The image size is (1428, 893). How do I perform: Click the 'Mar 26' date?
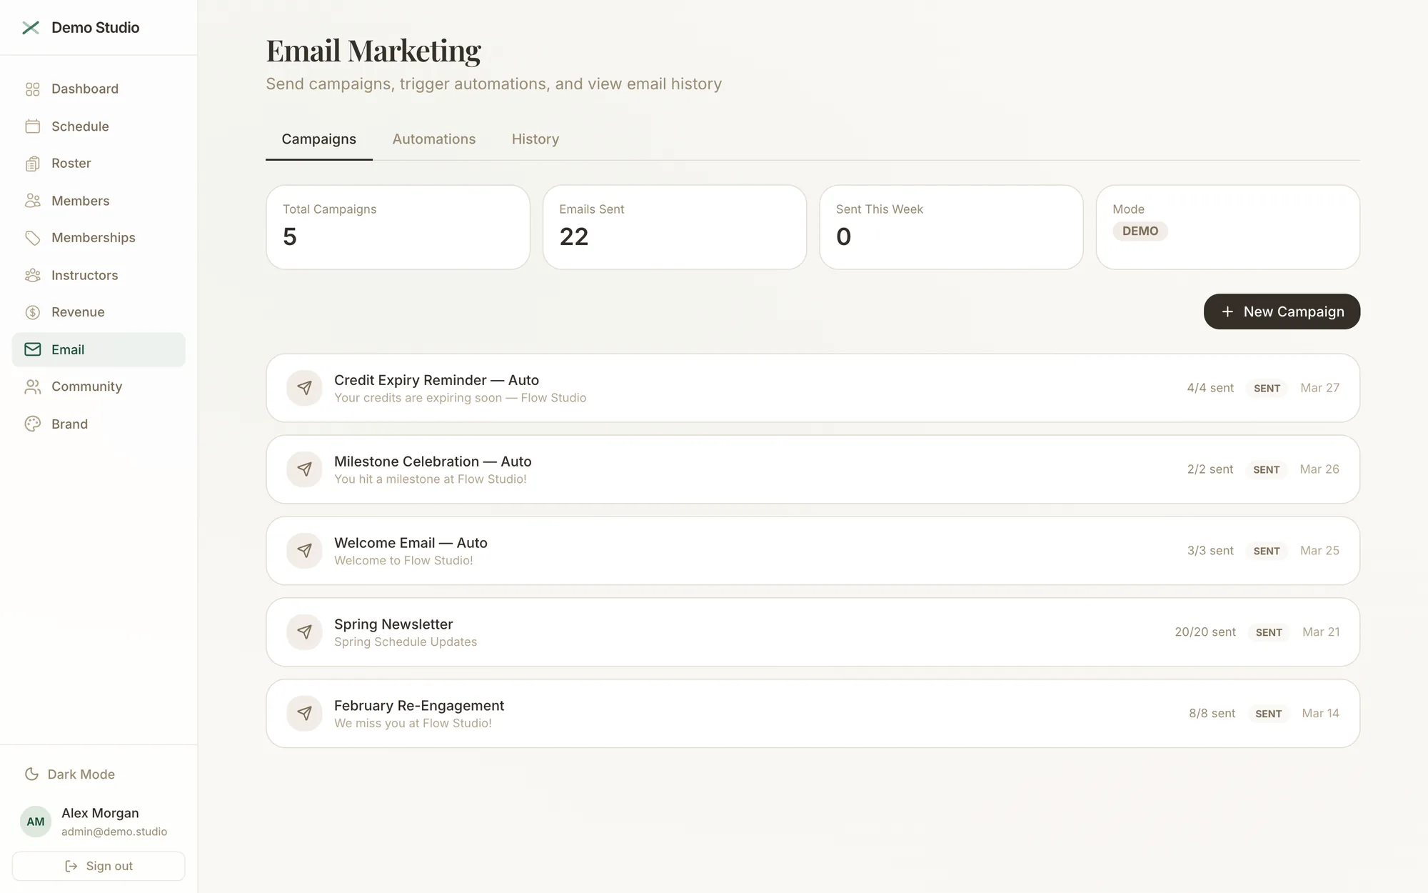pyautogui.click(x=1319, y=469)
